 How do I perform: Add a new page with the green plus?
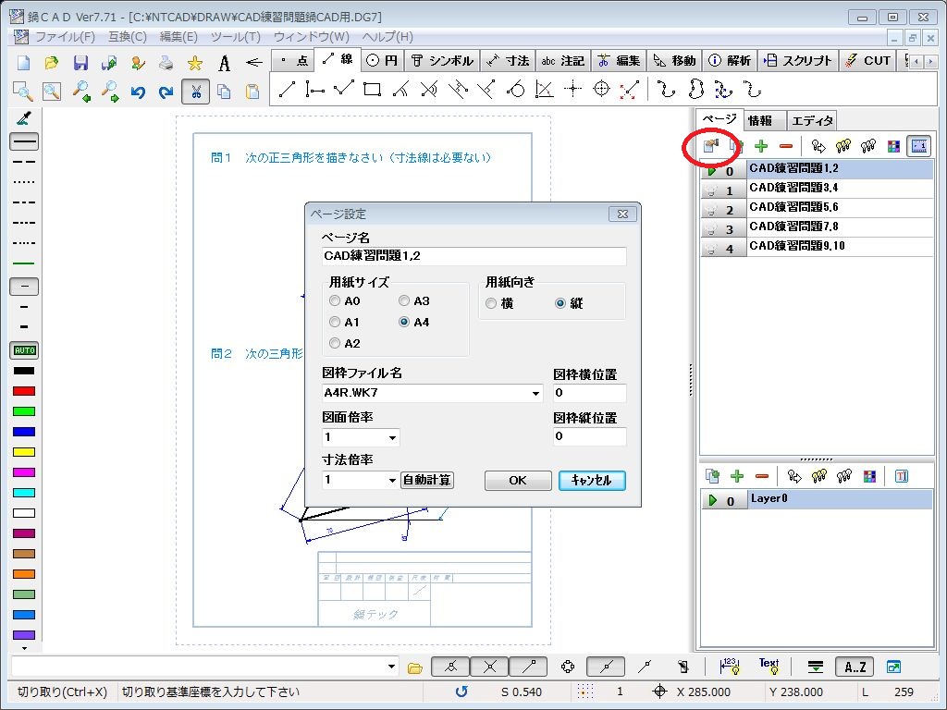click(761, 145)
